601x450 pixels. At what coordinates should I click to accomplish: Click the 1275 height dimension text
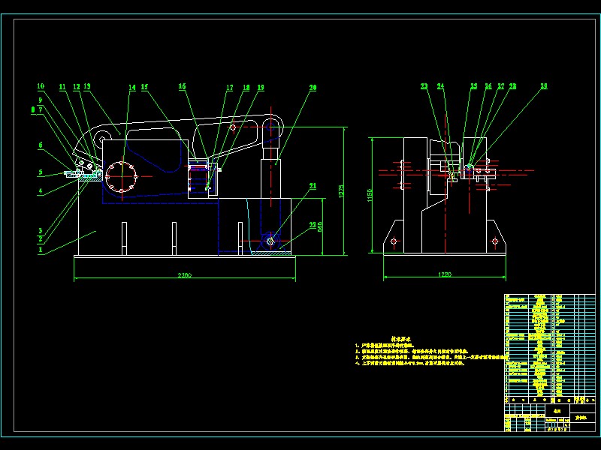[x=342, y=191]
